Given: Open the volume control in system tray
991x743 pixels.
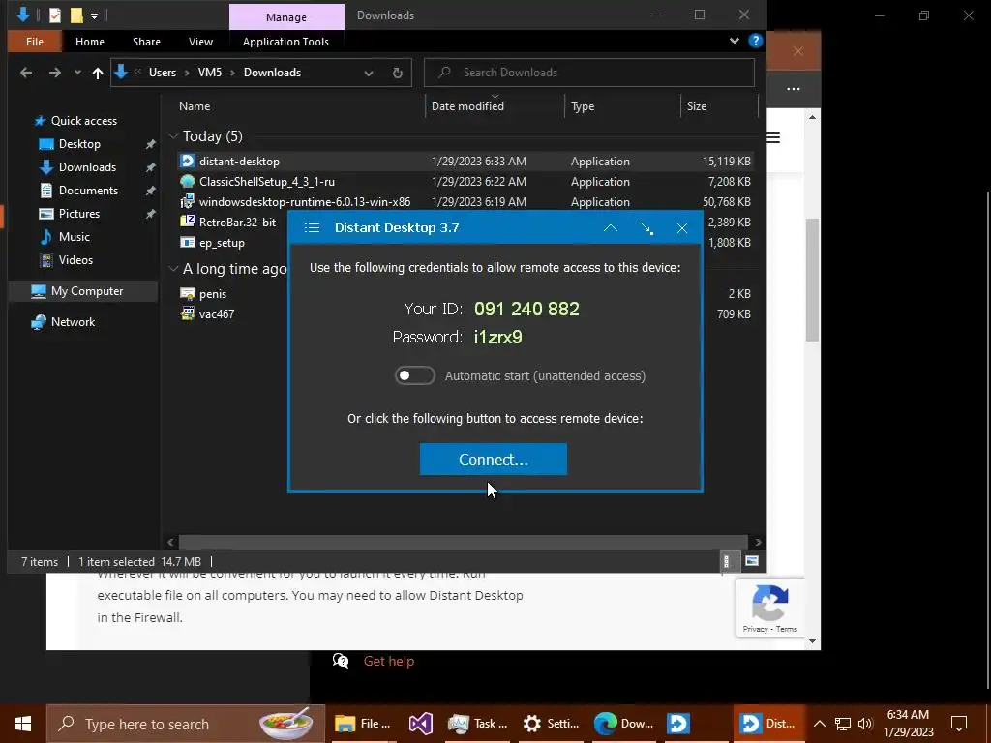Looking at the screenshot, I should [x=865, y=724].
